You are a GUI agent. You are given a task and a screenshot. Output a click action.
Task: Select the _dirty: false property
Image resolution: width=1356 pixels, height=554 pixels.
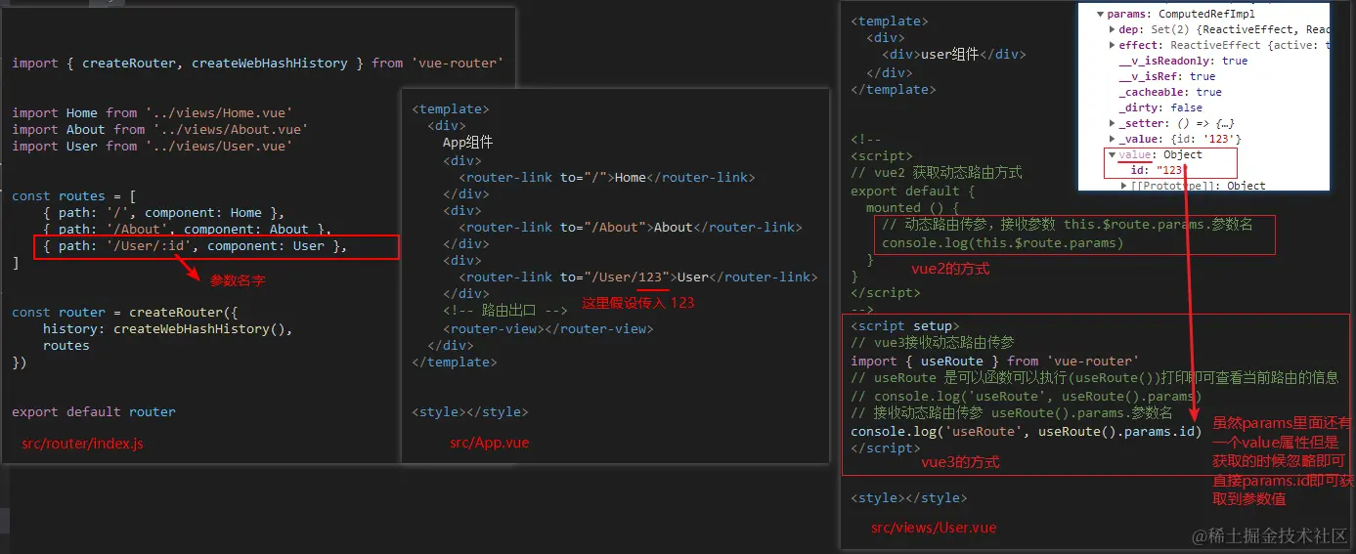tap(1160, 107)
